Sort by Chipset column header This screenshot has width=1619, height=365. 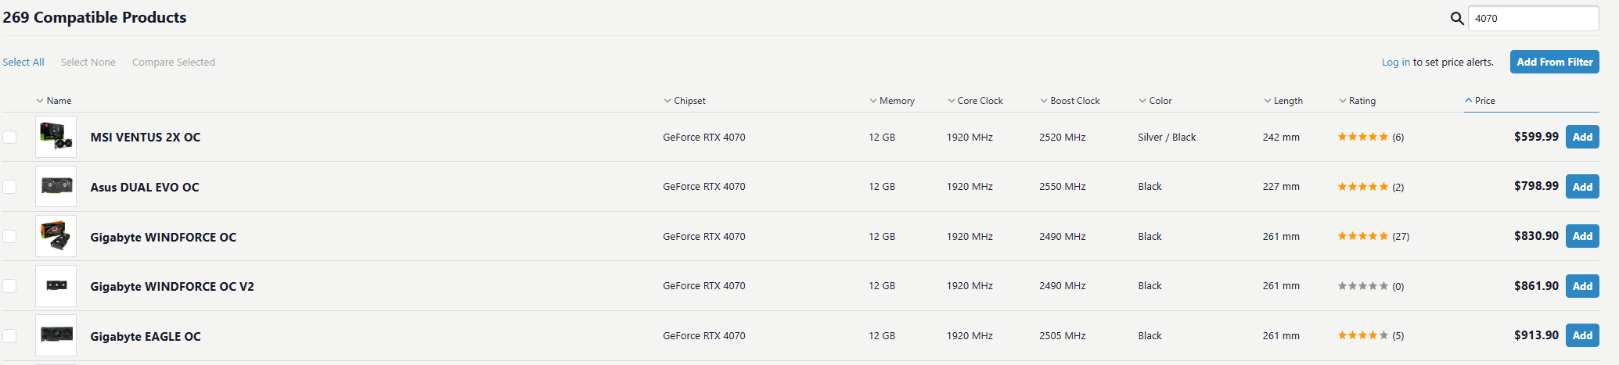[689, 101]
